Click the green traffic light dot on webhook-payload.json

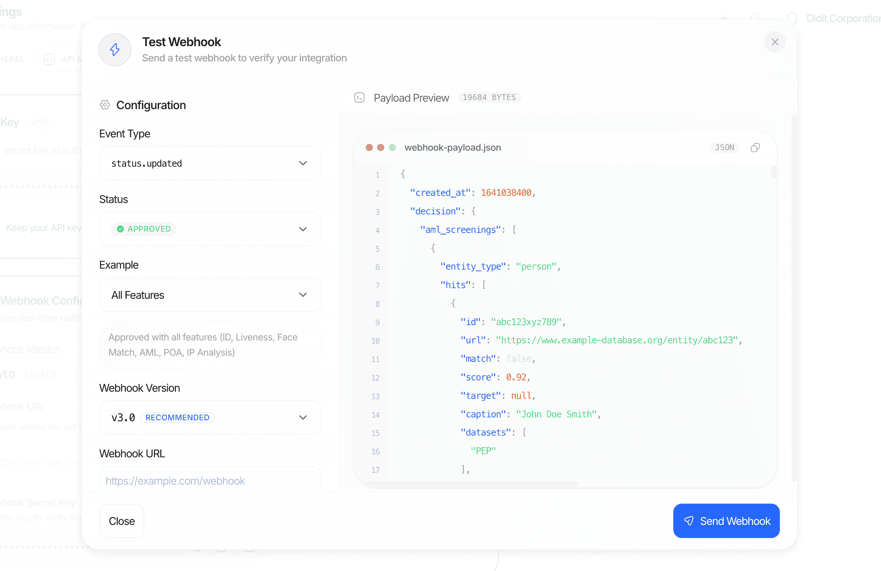pyautogui.click(x=392, y=147)
